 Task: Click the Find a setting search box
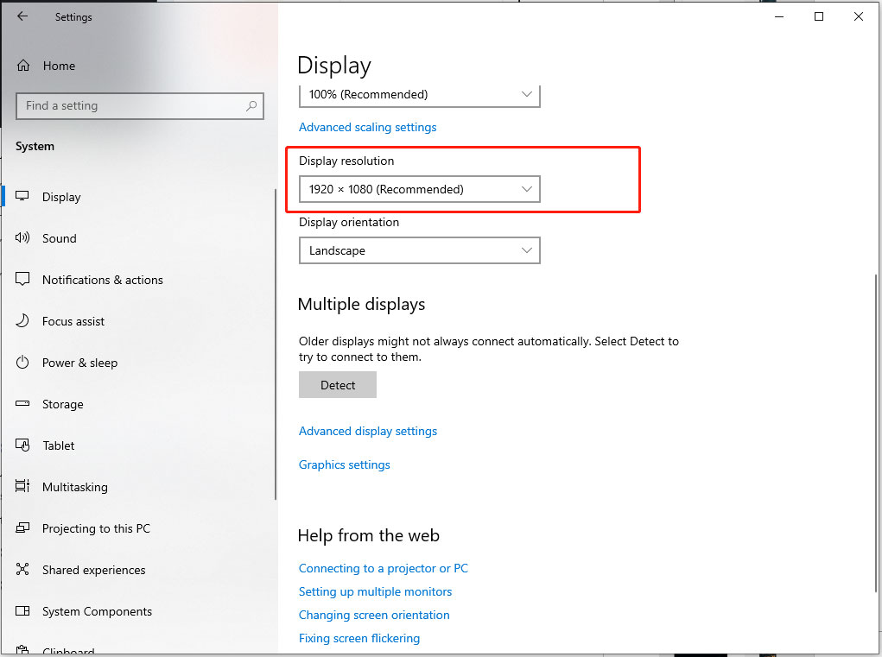[x=140, y=105]
